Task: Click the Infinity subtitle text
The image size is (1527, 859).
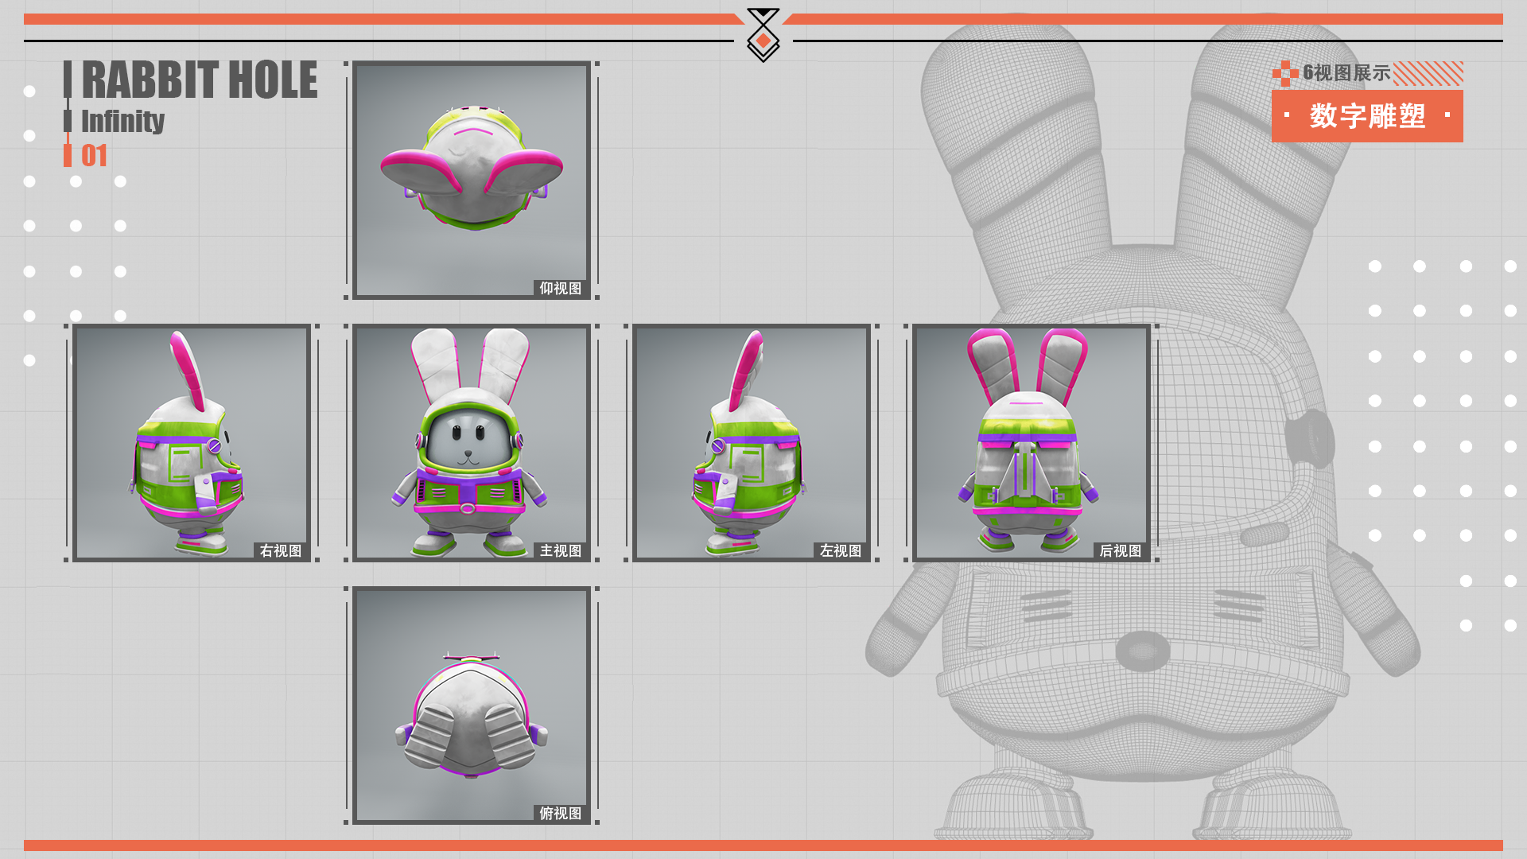Action: tap(122, 121)
